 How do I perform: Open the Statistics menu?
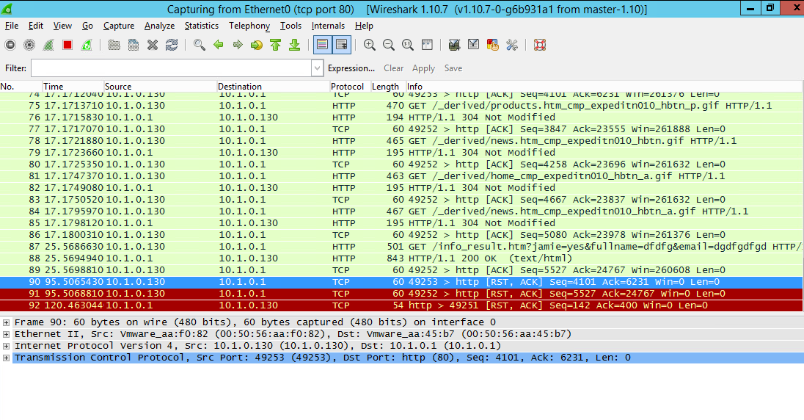(x=202, y=26)
